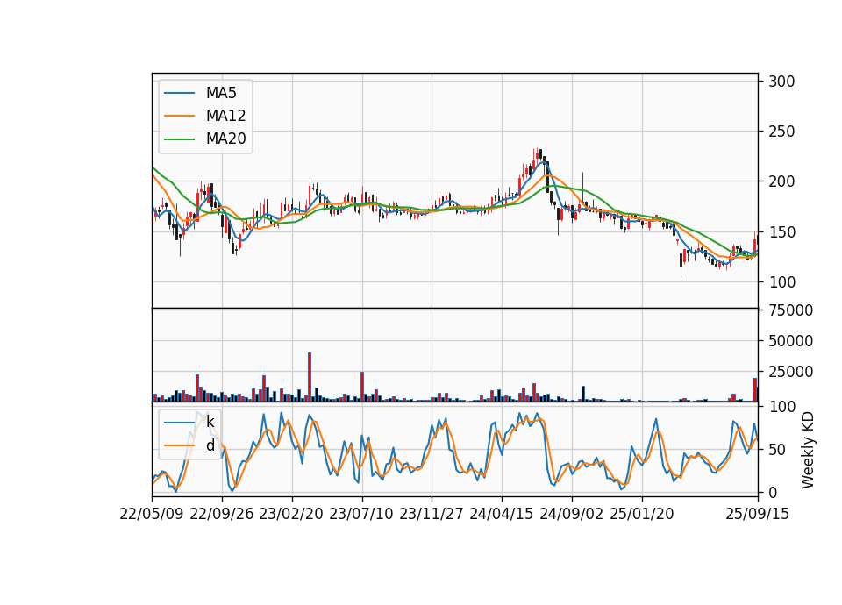Click the 25/01/20 date label
The height and width of the screenshot is (605, 842).
pos(642,514)
